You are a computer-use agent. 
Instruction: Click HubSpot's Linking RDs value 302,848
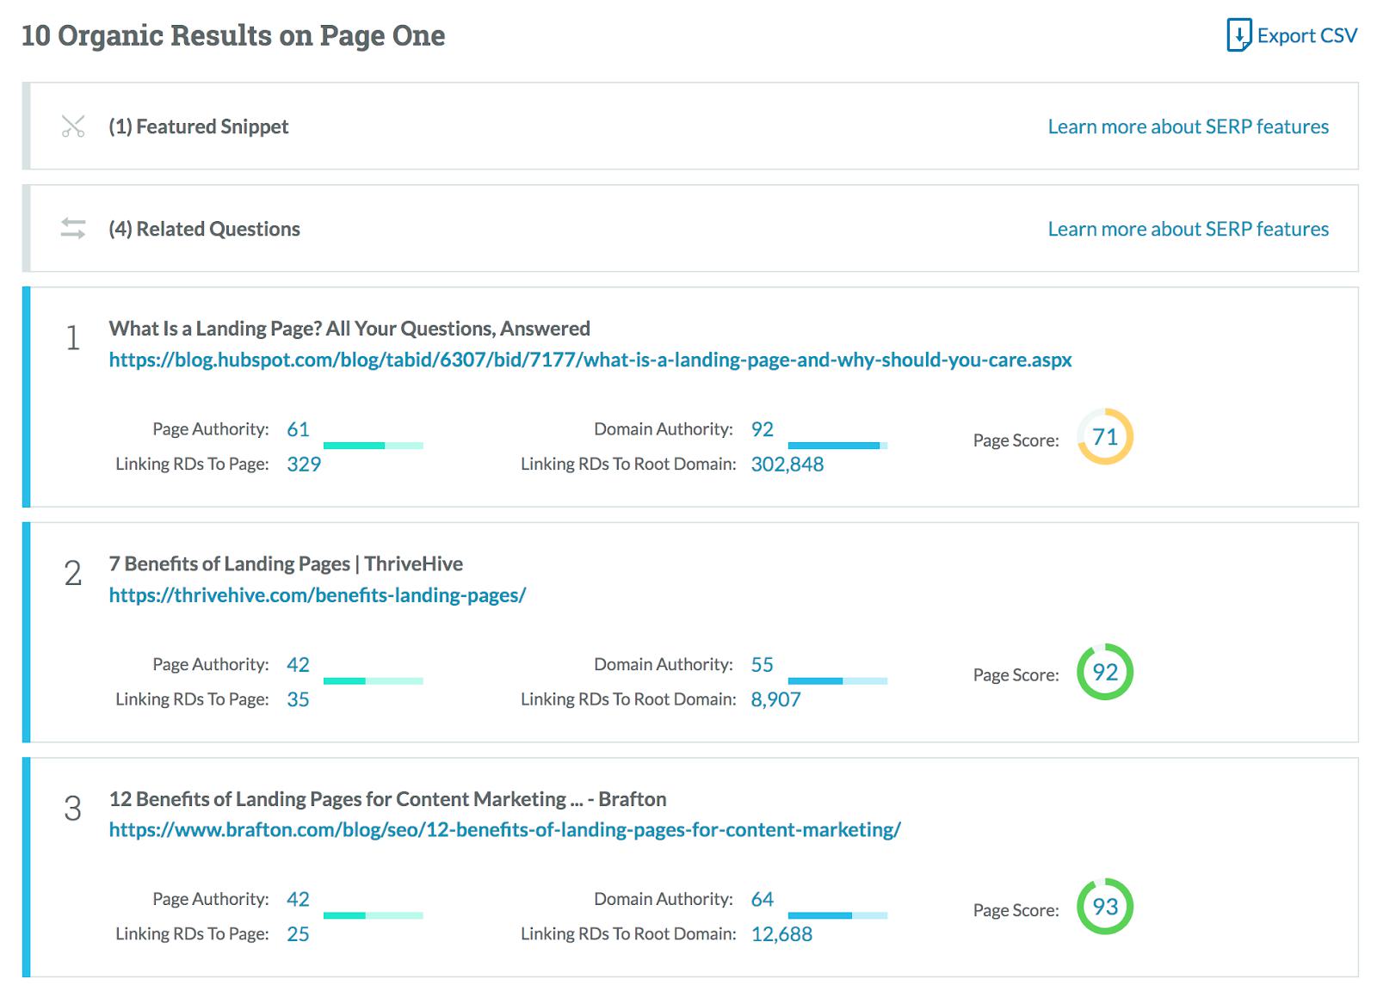787,464
